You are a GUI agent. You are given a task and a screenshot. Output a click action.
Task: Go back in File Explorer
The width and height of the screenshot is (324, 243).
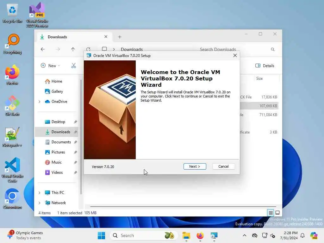click(x=43, y=49)
